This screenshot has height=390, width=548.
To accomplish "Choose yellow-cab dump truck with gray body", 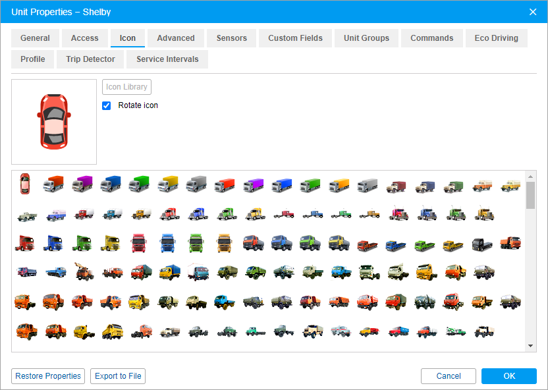I will pos(339,242).
